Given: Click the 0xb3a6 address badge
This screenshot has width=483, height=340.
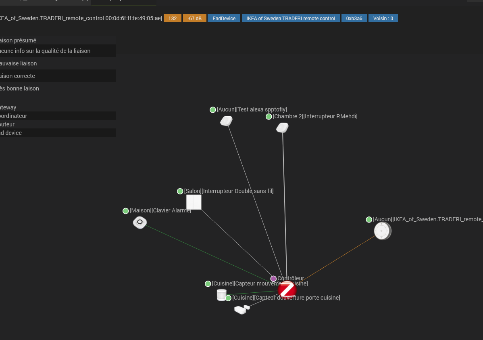Looking at the screenshot, I should pos(354,18).
